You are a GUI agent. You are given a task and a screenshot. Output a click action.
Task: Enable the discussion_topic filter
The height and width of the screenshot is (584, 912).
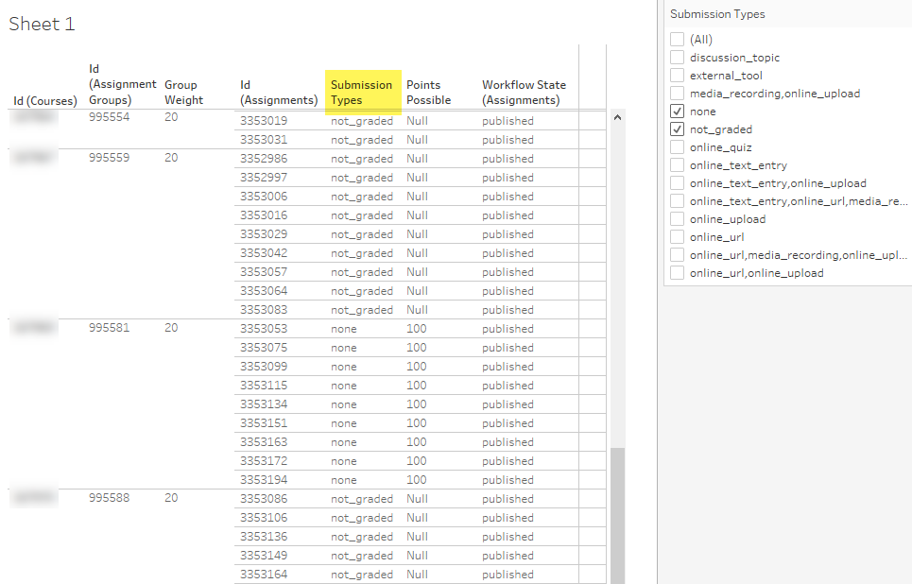point(677,57)
